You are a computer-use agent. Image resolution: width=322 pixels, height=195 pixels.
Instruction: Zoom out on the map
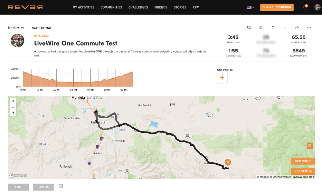13,107
